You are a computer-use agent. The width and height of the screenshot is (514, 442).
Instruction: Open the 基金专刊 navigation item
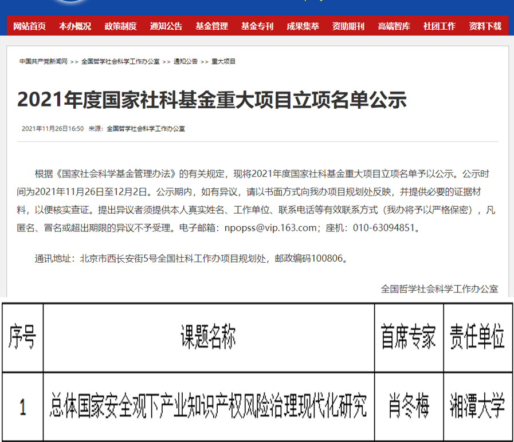pyautogui.click(x=257, y=26)
